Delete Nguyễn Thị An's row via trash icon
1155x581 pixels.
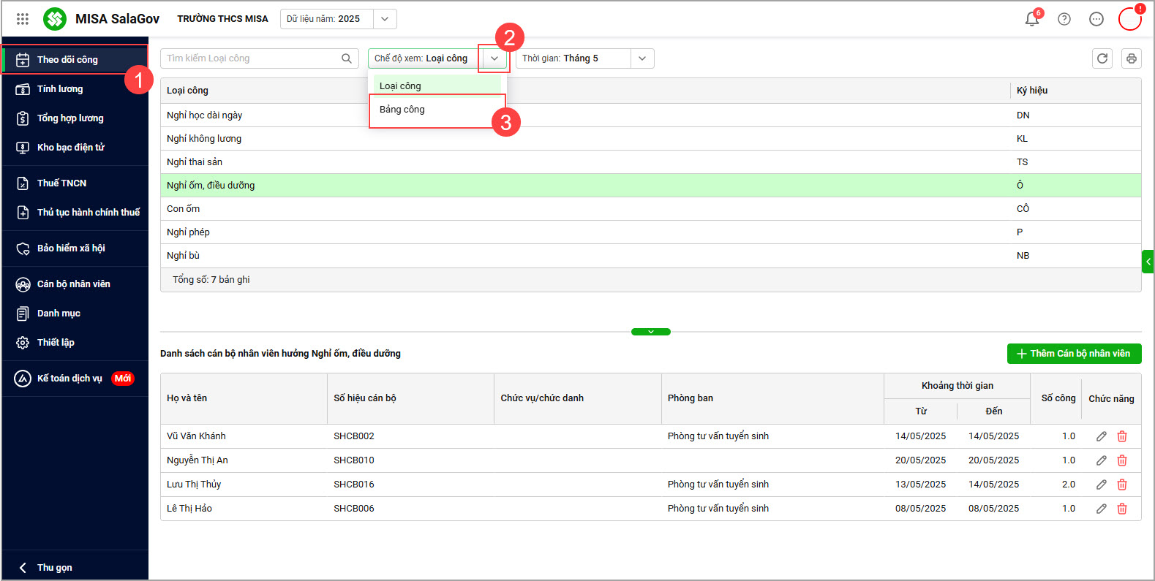pos(1122,460)
